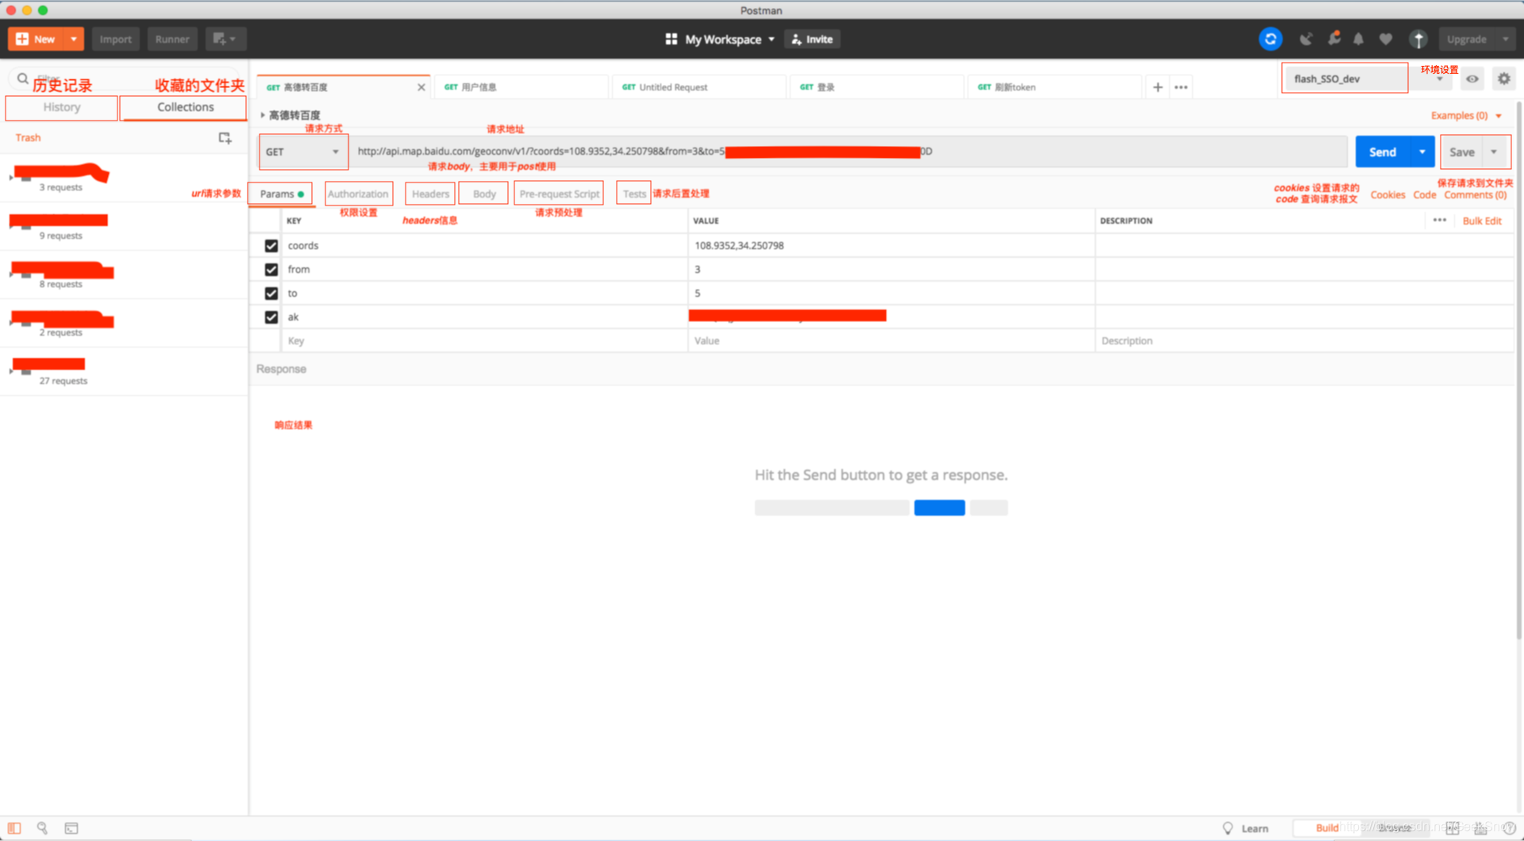Uncheck the from parameter checkbox
1524x841 pixels.
click(271, 270)
